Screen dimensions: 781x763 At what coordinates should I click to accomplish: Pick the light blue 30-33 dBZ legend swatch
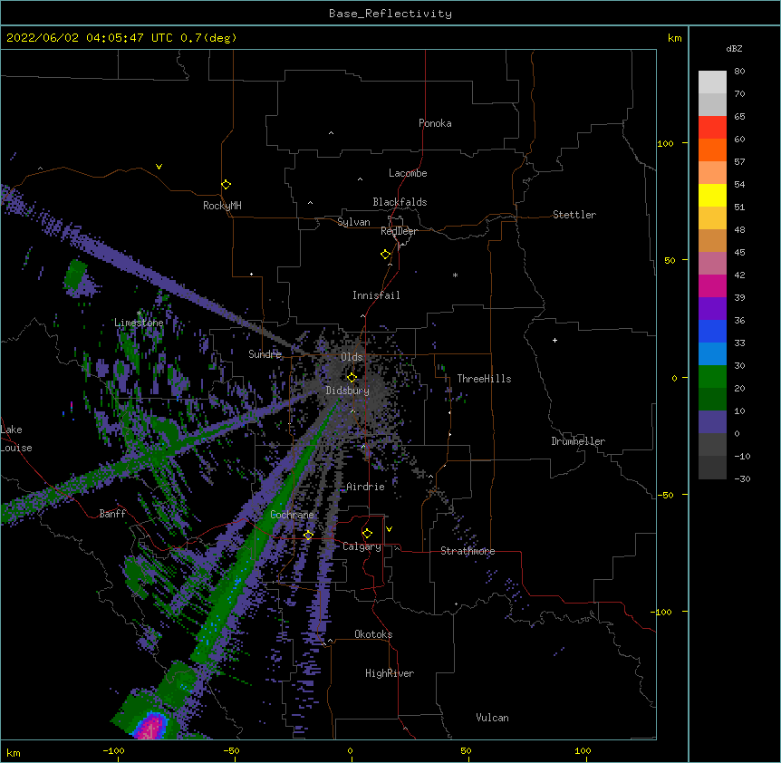click(x=712, y=354)
